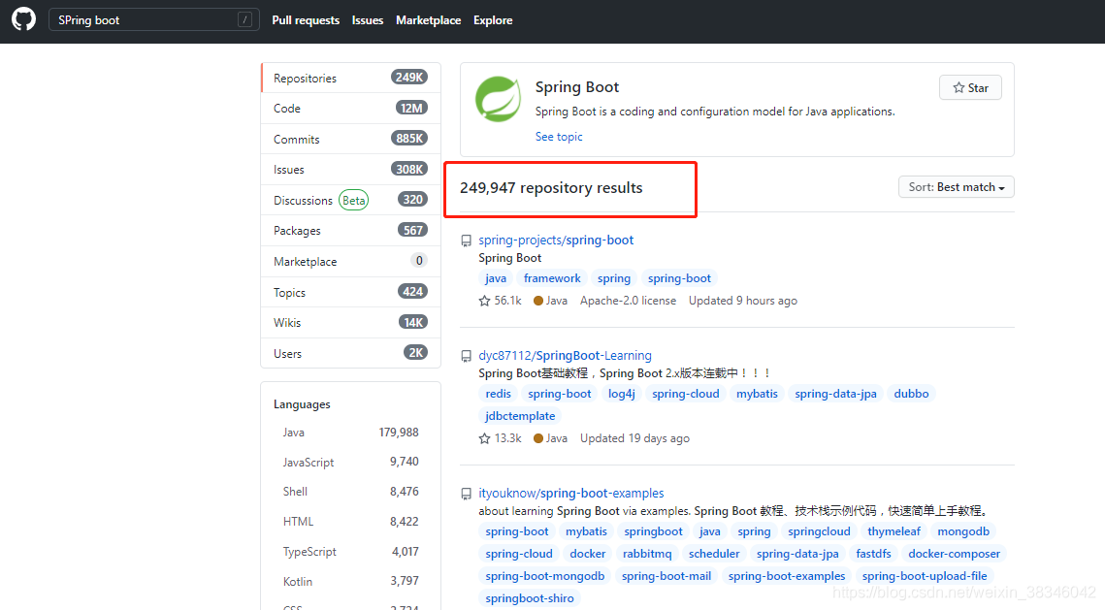The image size is (1105, 610).
Task: Click the spring-data-jpa tag under SpringBoot-Learning
Action: point(836,394)
